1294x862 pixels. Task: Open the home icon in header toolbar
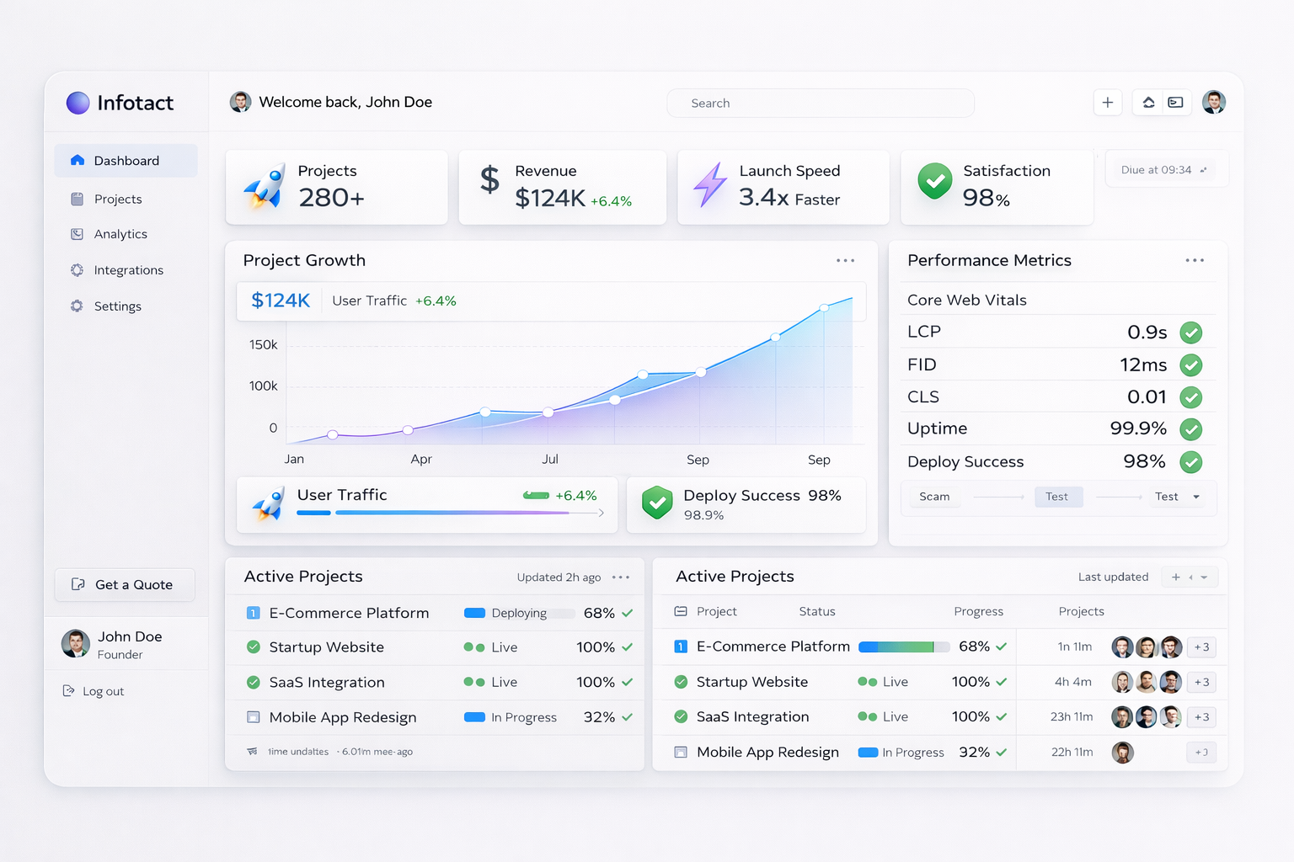1148,103
